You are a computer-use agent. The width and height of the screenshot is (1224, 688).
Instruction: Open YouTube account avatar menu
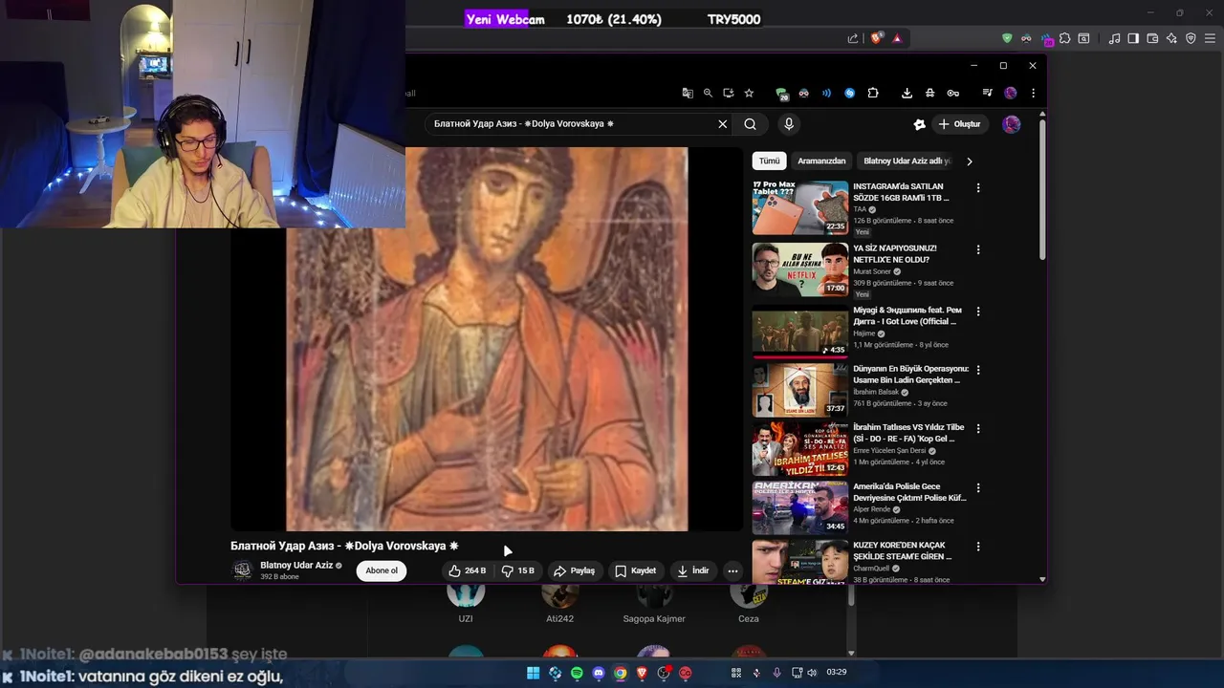click(x=1011, y=124)
